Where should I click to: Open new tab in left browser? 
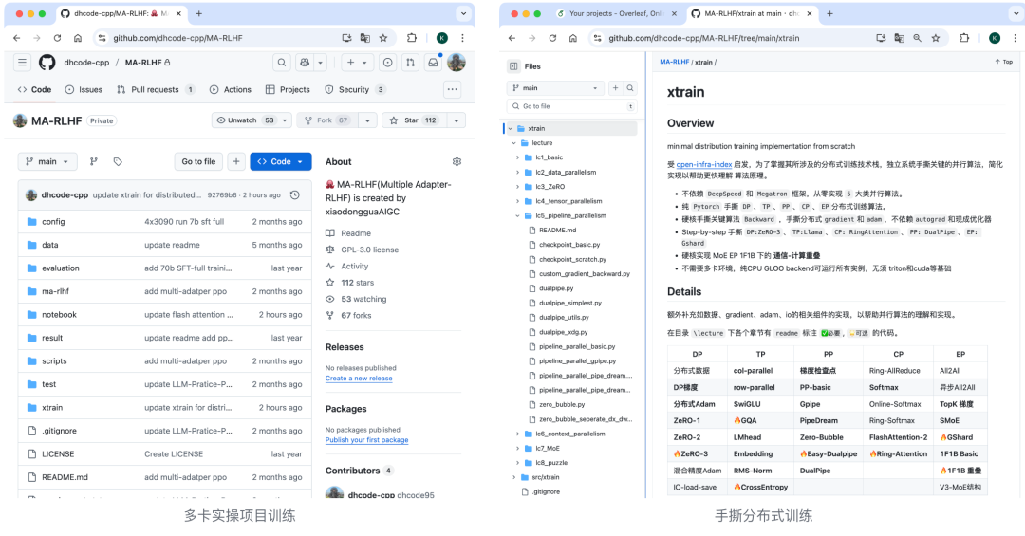click(x=198, y=13)
